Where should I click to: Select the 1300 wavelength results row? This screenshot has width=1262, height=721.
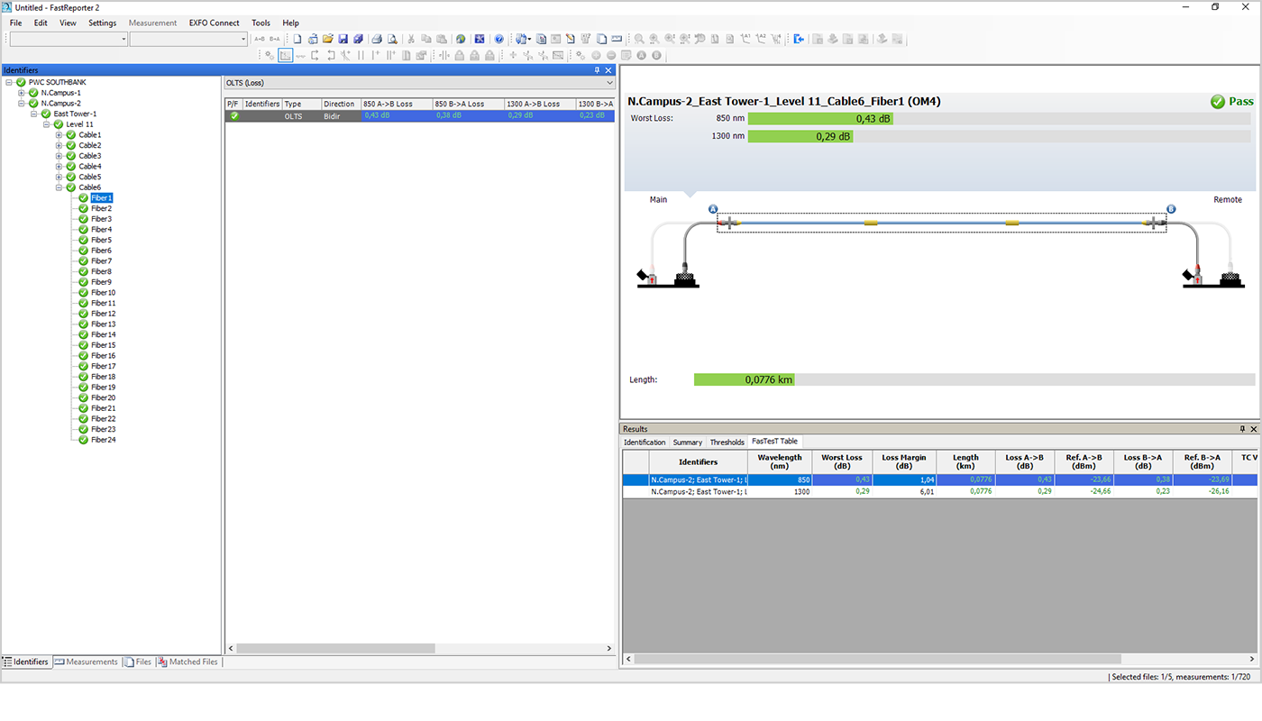pyautogui.click(x=940, y=492)
